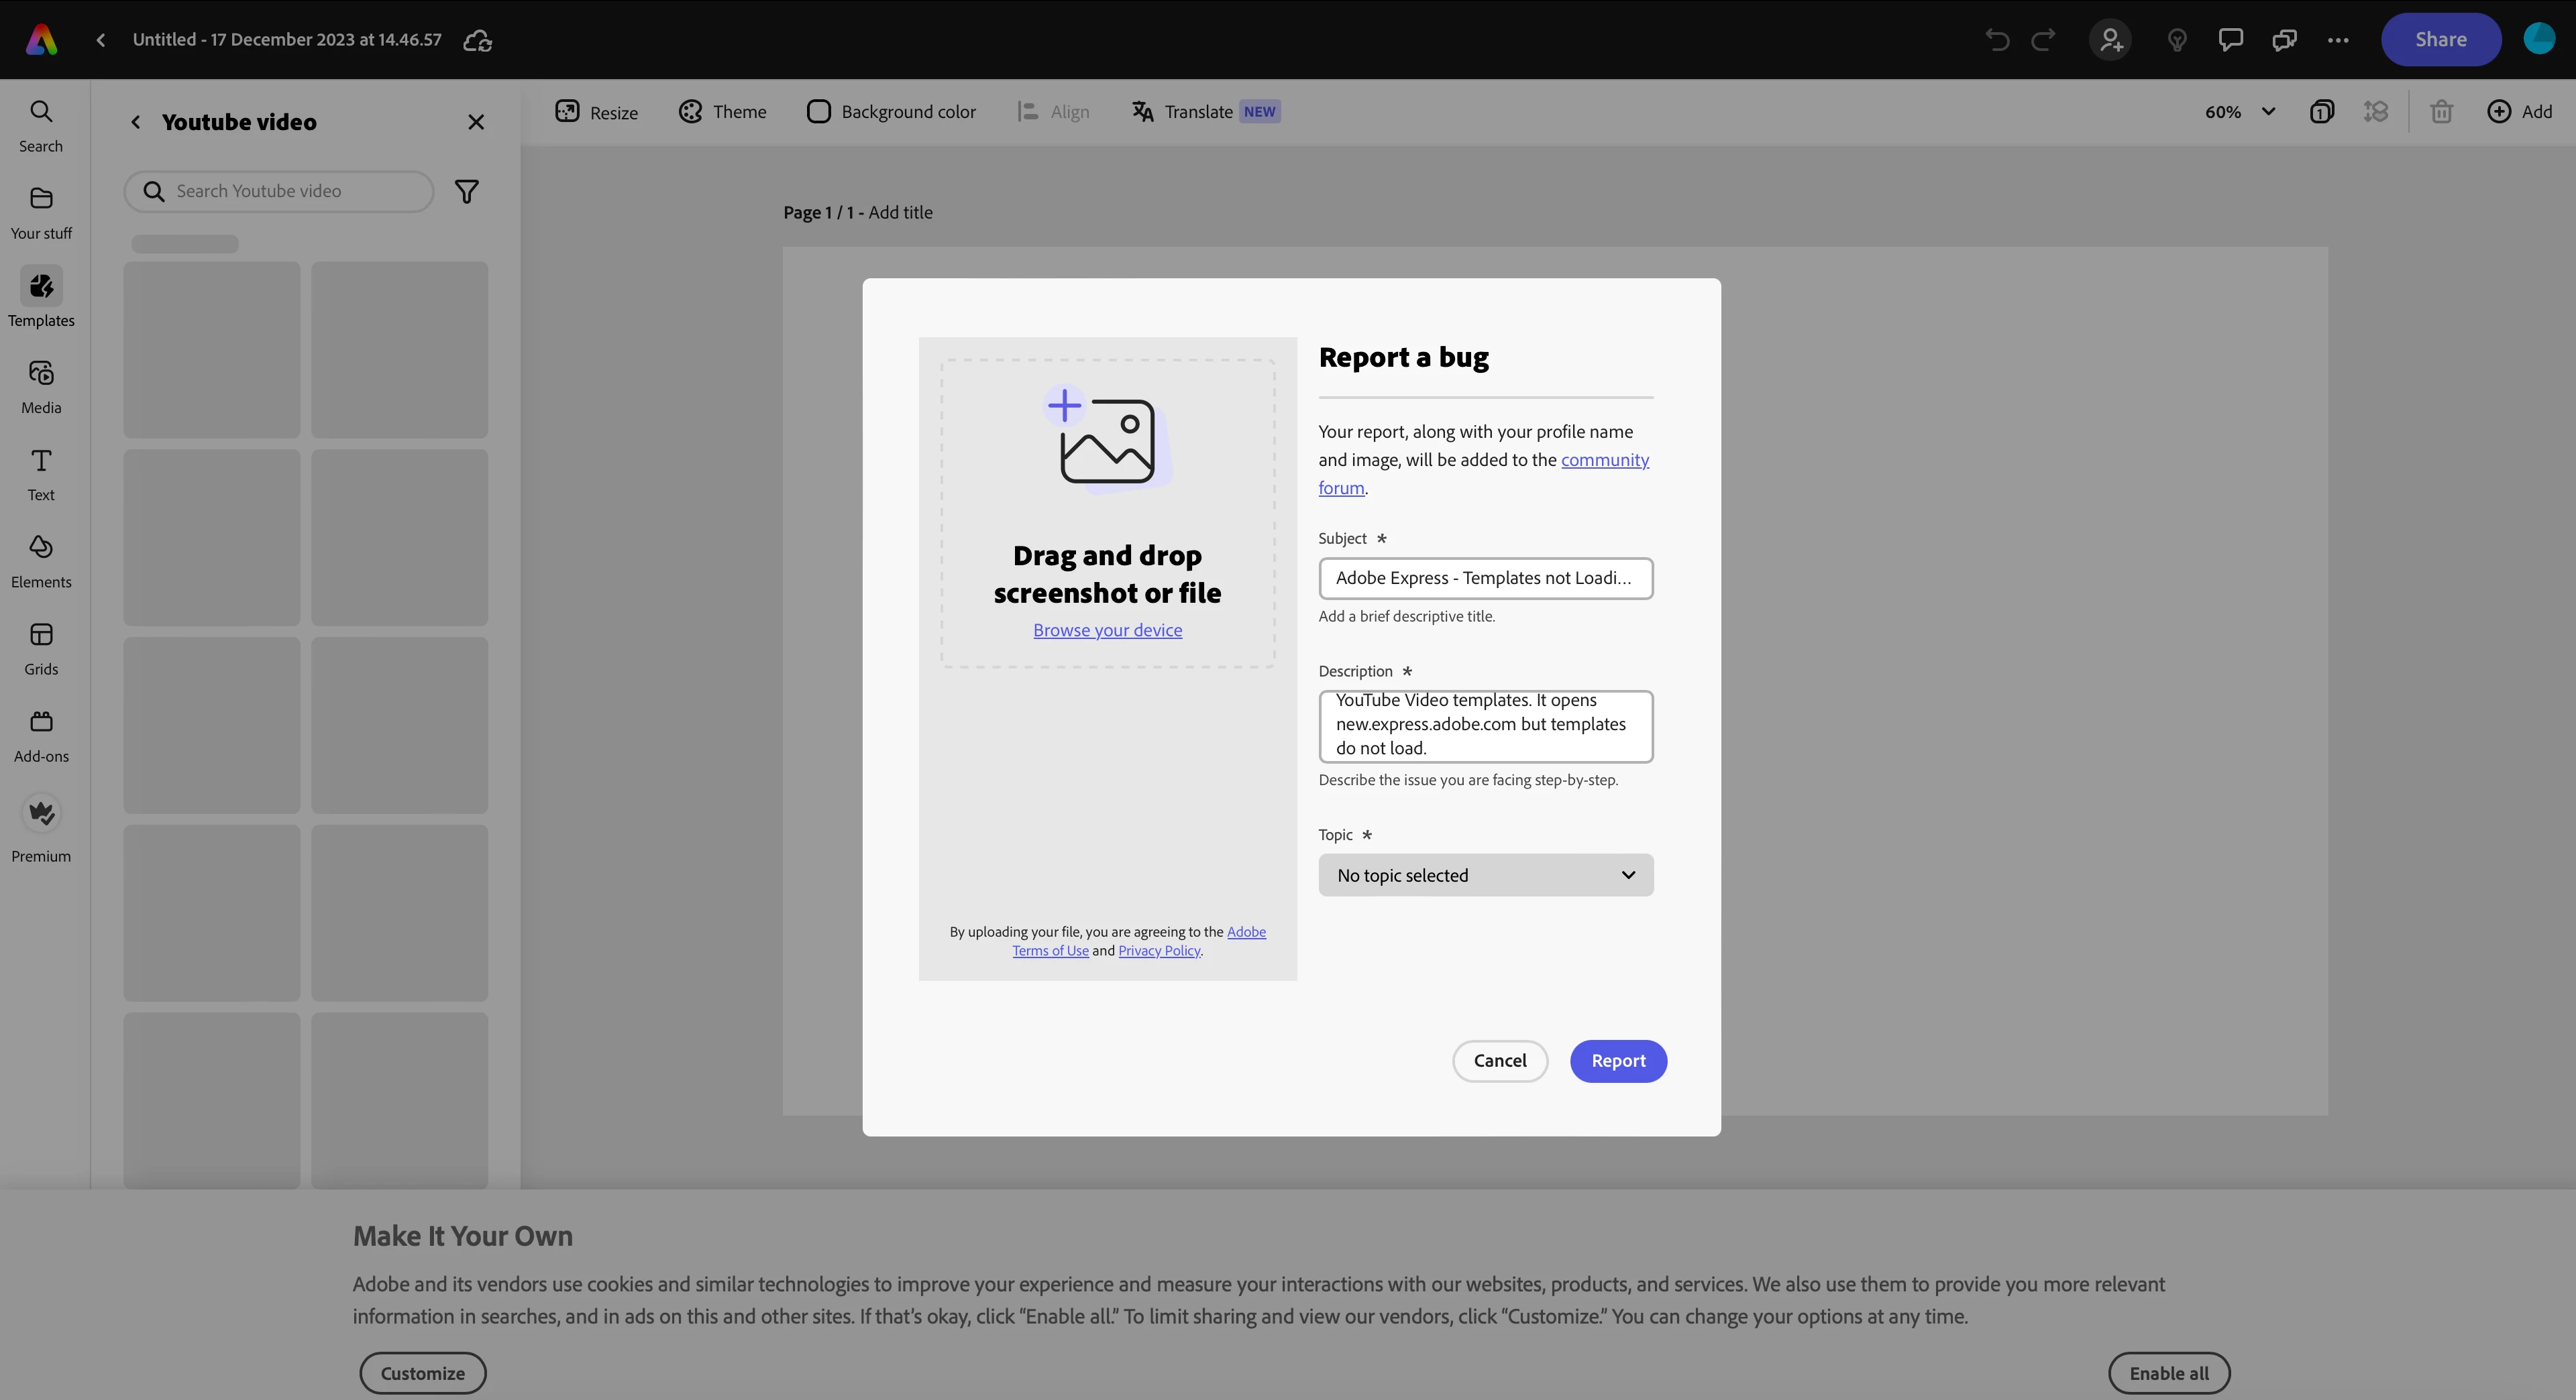Open the Privacy Policy link
Screen dimensions: 2576x1400
pyautogui.click(x=1159, y=951)
